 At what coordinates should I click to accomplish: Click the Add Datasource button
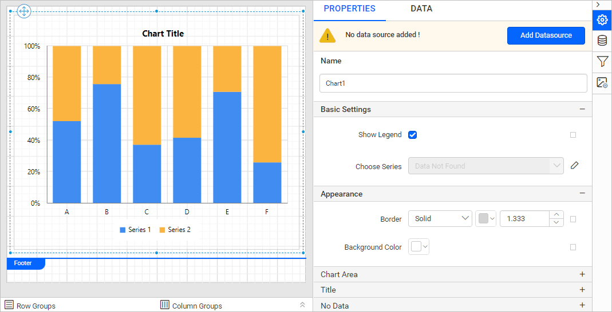[546, 35]
